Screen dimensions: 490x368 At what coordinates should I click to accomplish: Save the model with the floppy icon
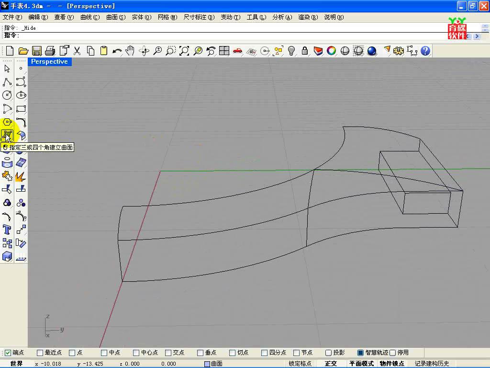(x=36, y=51)
